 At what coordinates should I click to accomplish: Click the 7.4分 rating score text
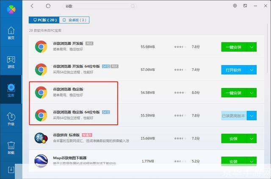tap(196, 70)
